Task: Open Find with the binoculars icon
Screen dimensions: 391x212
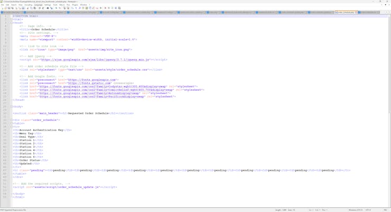Action: (48, 8)
